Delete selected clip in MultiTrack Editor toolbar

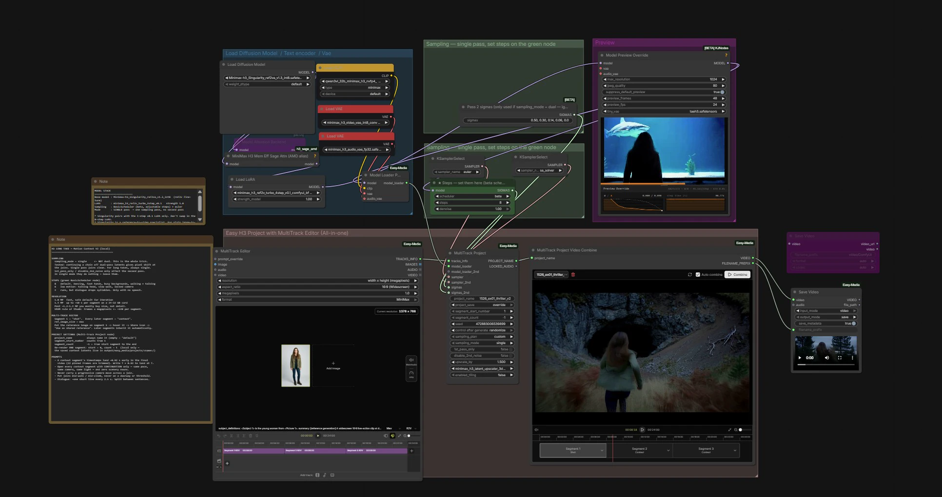(x=251, y=436)
